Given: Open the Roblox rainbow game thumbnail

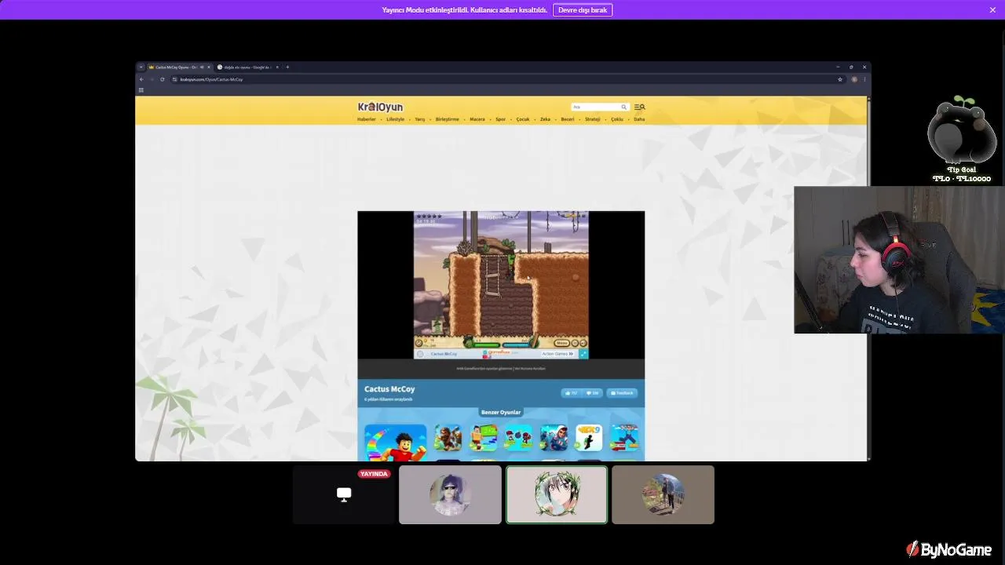Looking at the screenshot, I should [x=395, y=443].
